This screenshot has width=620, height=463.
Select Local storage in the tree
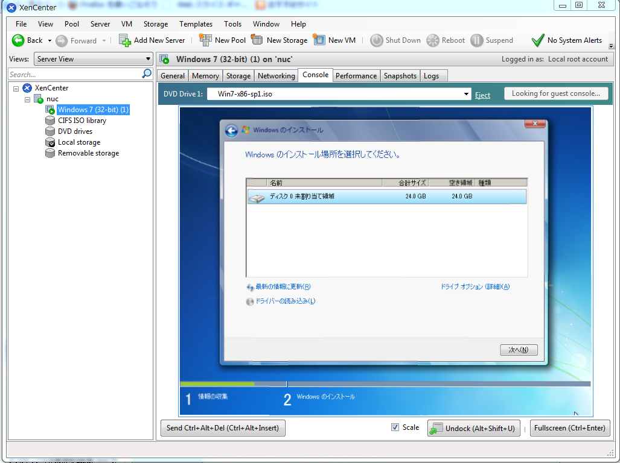(x=79, y=142)
